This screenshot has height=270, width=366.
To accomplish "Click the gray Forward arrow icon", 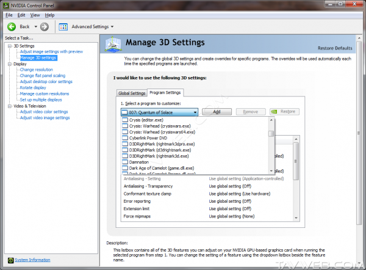I will coord(45,27).
